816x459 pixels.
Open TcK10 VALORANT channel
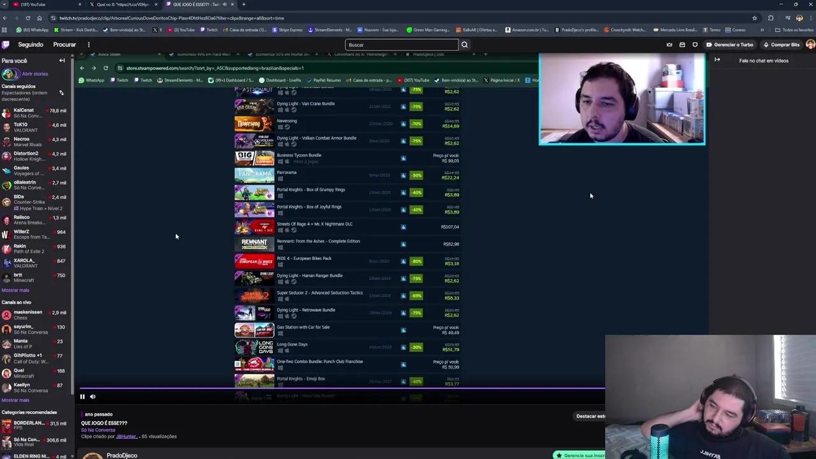click(36, 127)
